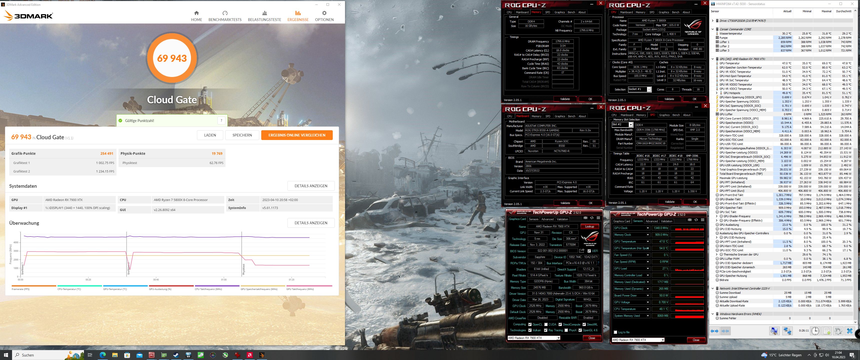Toggle the DirectCompute checkbox in GPU-Z
The height and width of the screenshot is (360, 860).
pyautogui.click(x=560, y=324)
